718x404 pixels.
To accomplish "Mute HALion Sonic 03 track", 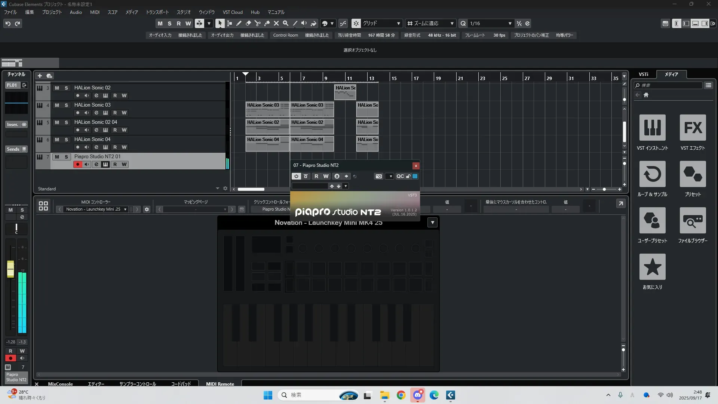I will coord(57,105).
